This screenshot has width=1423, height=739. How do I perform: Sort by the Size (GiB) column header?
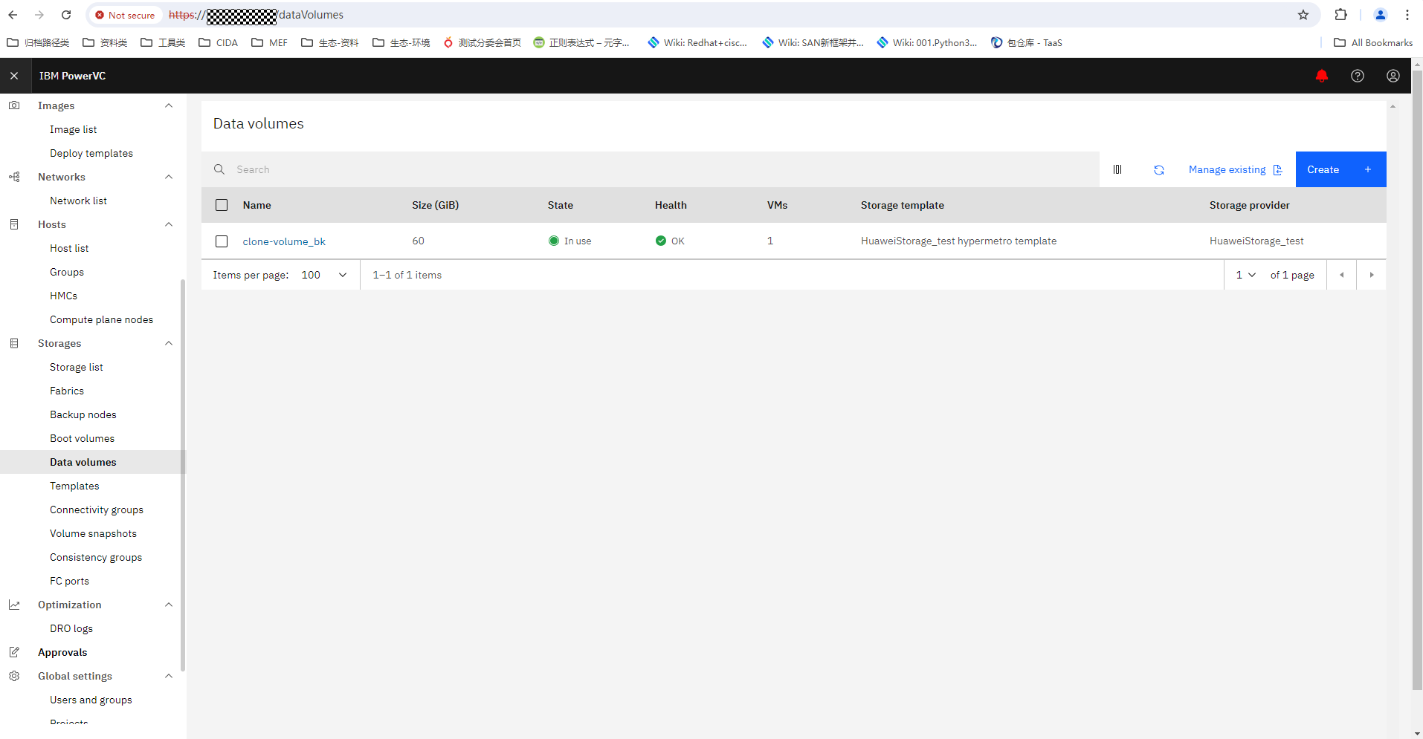(x=435, y=205)
